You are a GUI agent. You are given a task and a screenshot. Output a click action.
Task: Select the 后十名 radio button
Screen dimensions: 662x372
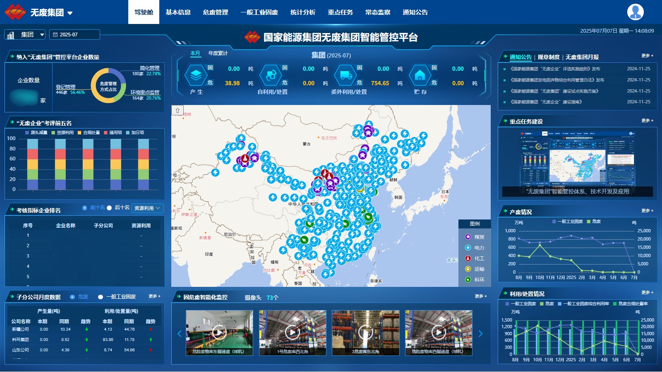[109, 208]
